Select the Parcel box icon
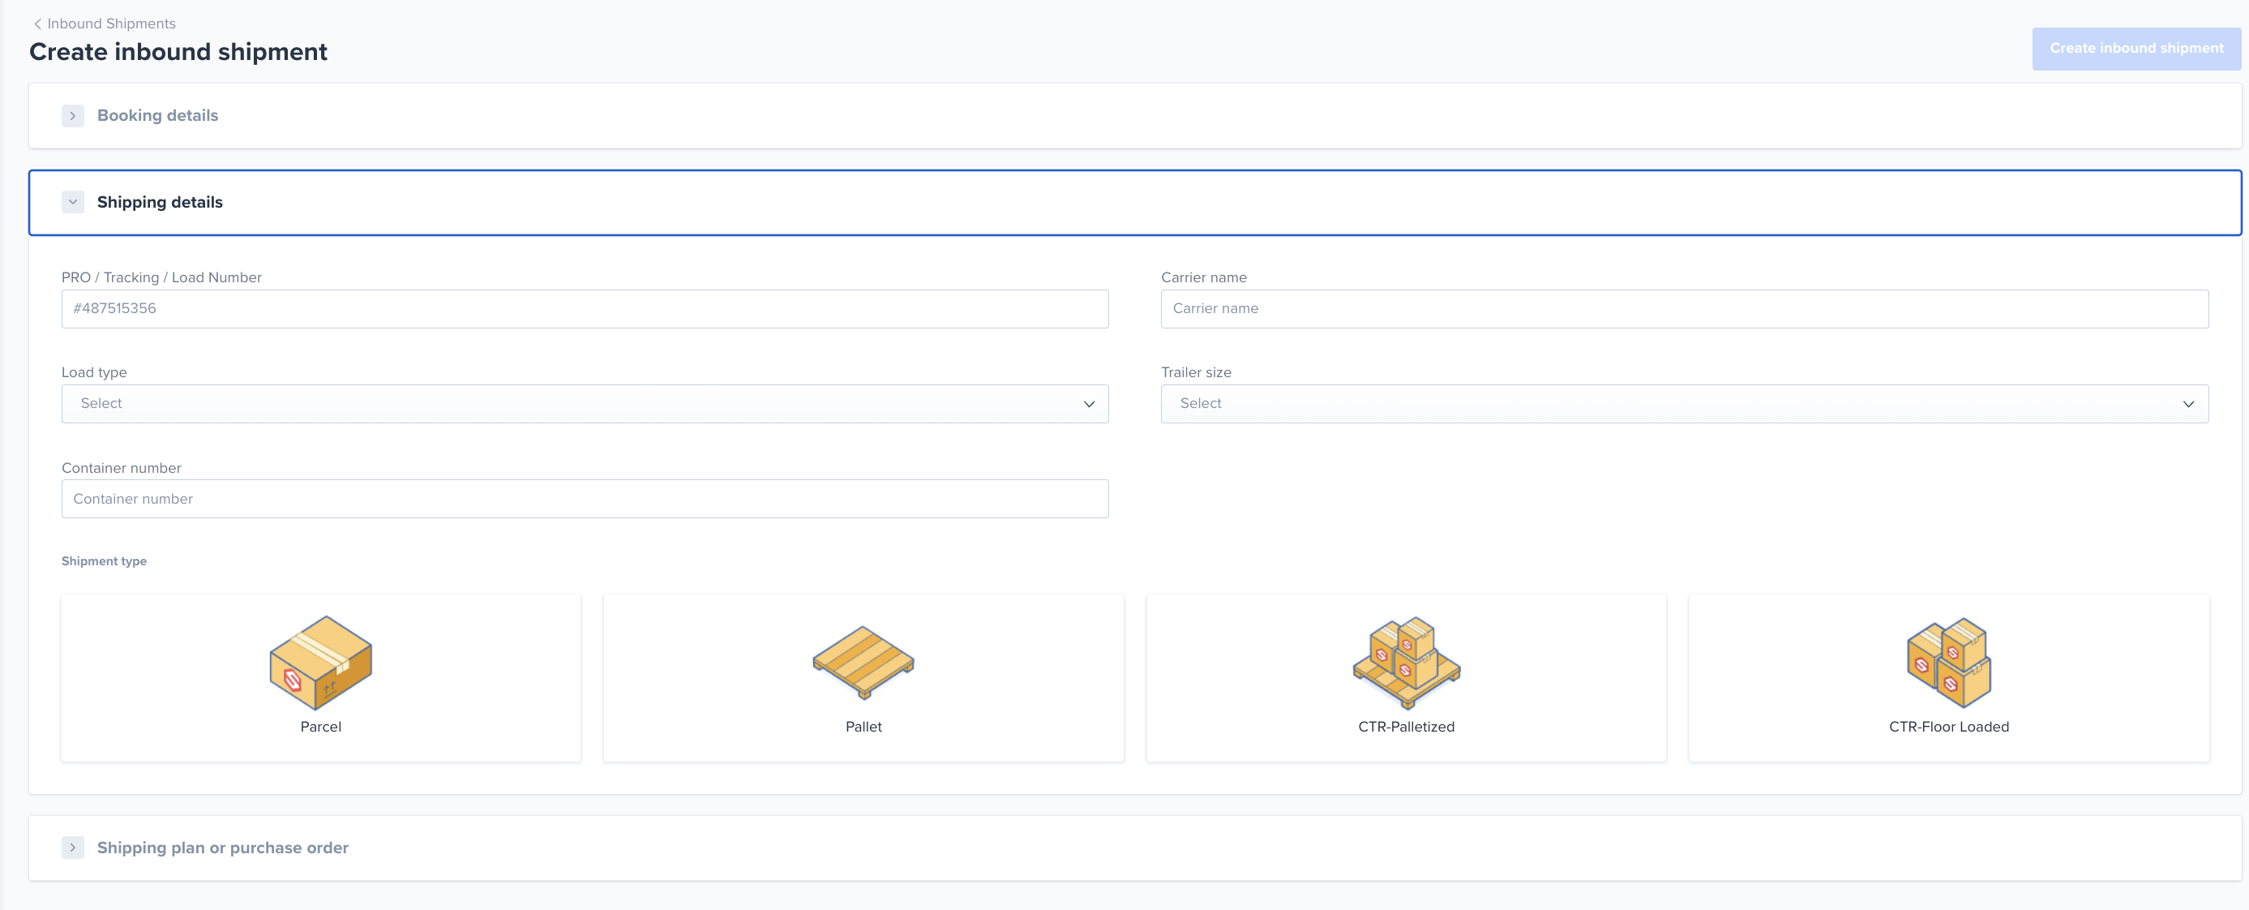 pyautogui.click(x=320, y=662)
